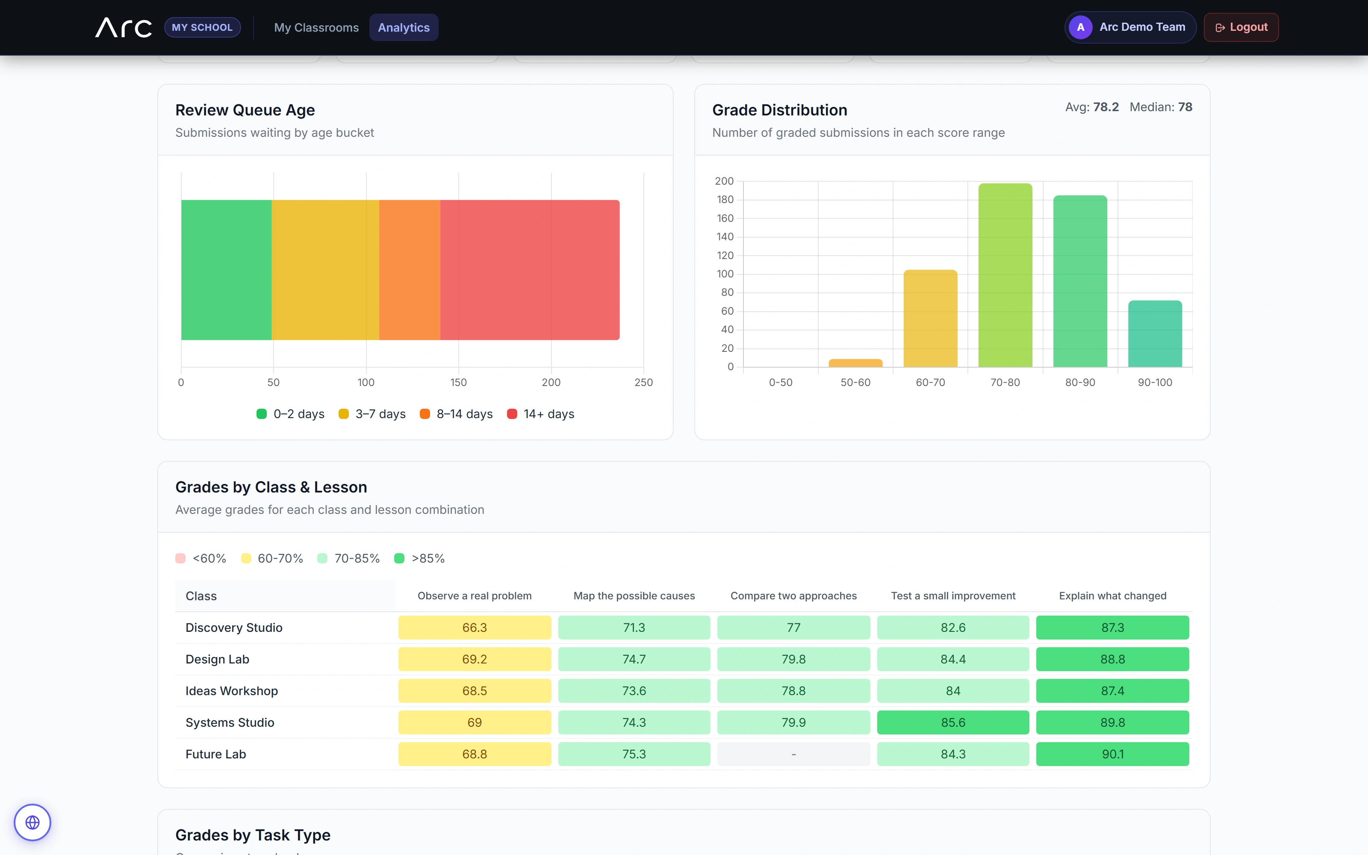Click the Arc logo
Image resolution: width=1368 pixels, height=855 pixels.
coord(123,27)
